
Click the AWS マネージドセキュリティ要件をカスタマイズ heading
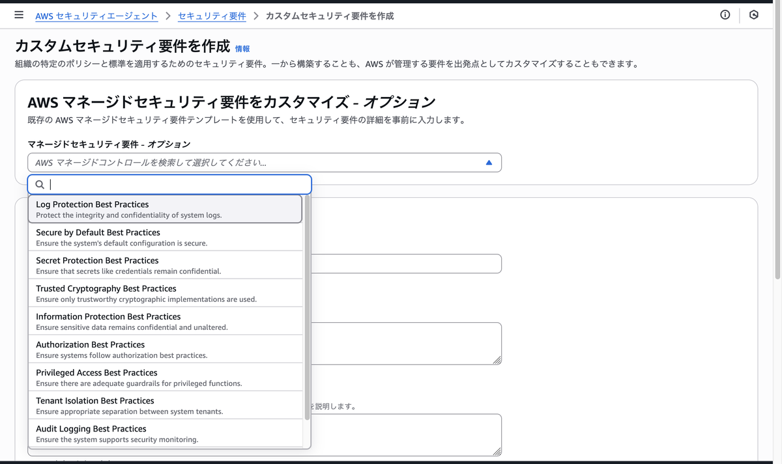point(231,102)
